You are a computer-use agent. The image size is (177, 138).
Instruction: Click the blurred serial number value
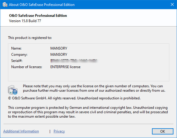[x=74, y=61]
